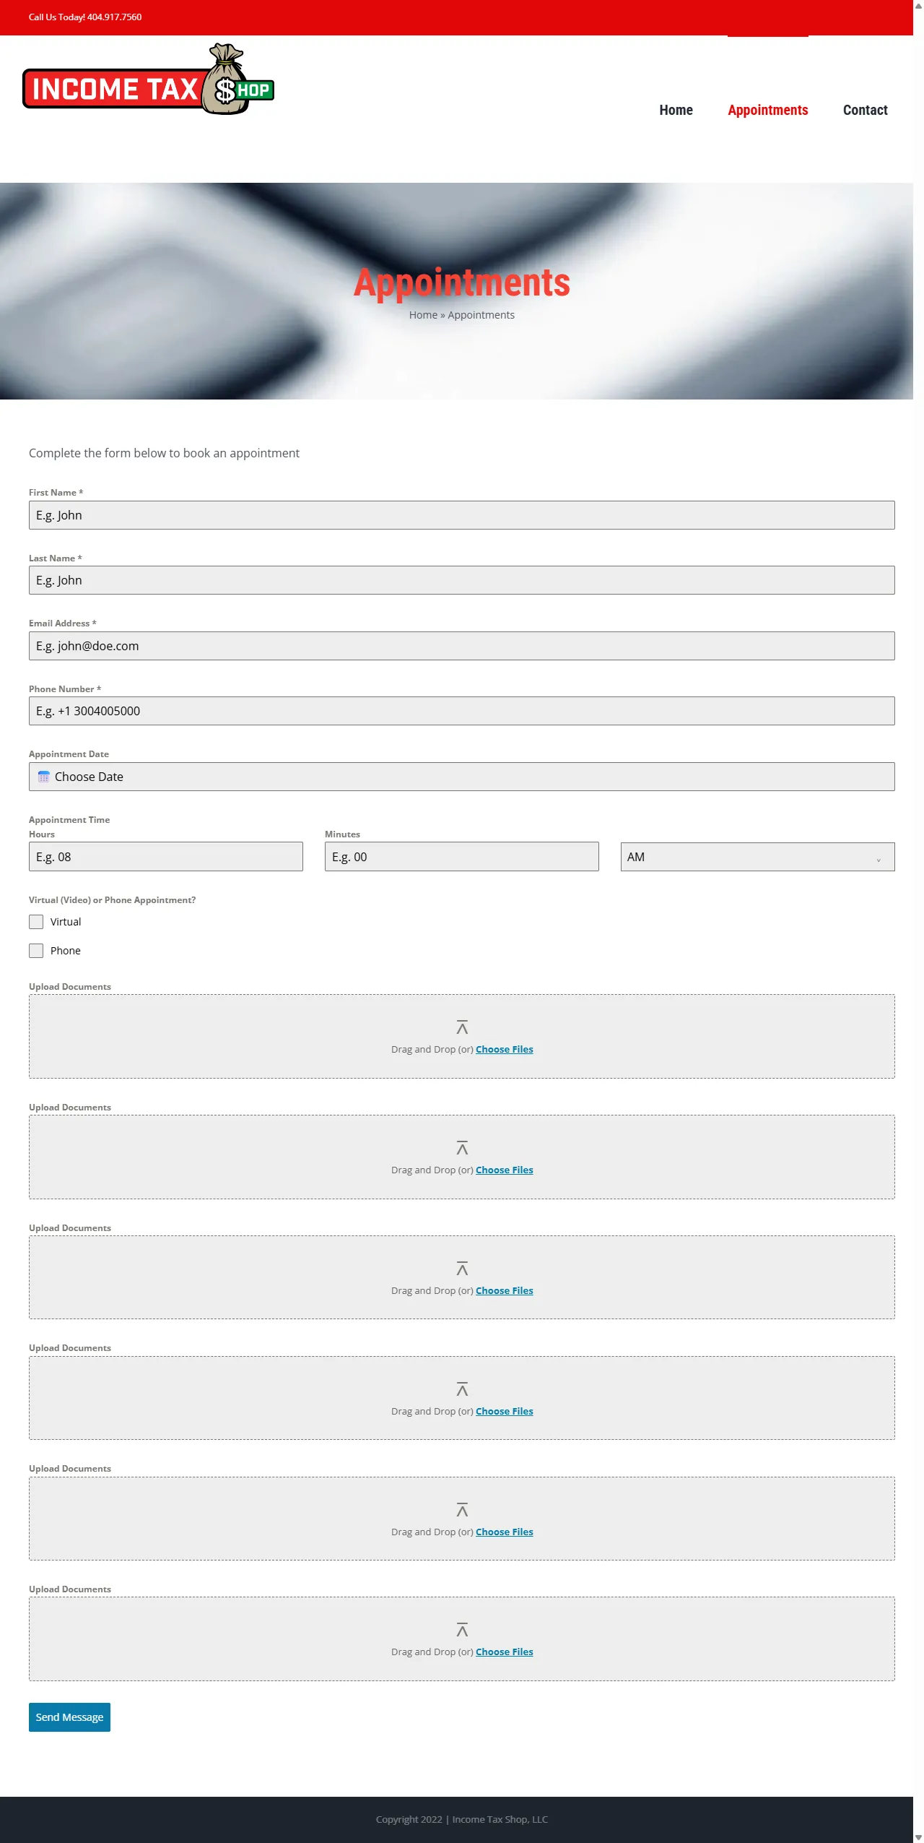Click the upload arrow icon in the first Upload Documents box
The image size is (924, 1843).
point(462,1027)
